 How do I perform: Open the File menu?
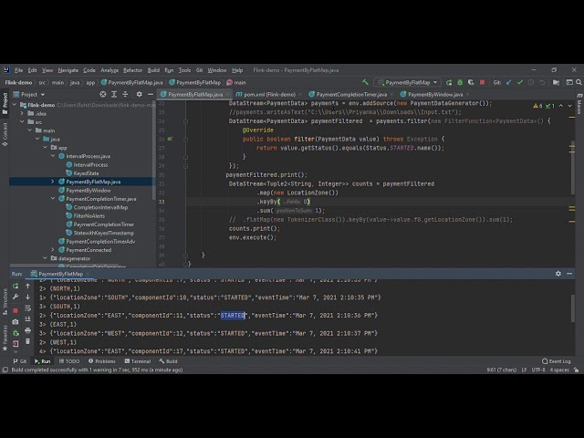(18, 70)
